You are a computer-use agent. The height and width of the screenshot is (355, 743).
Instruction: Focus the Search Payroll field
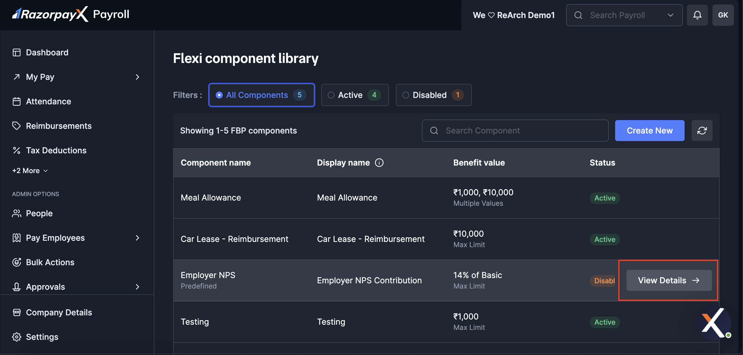(624, 15)
